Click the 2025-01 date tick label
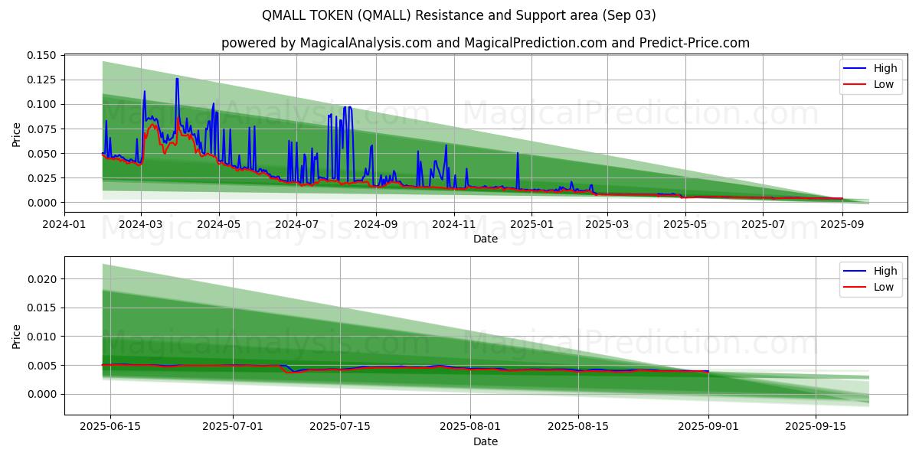 coord(531,224)
